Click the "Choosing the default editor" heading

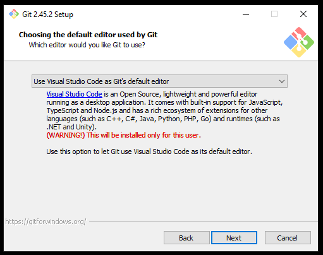pos(88,35)
